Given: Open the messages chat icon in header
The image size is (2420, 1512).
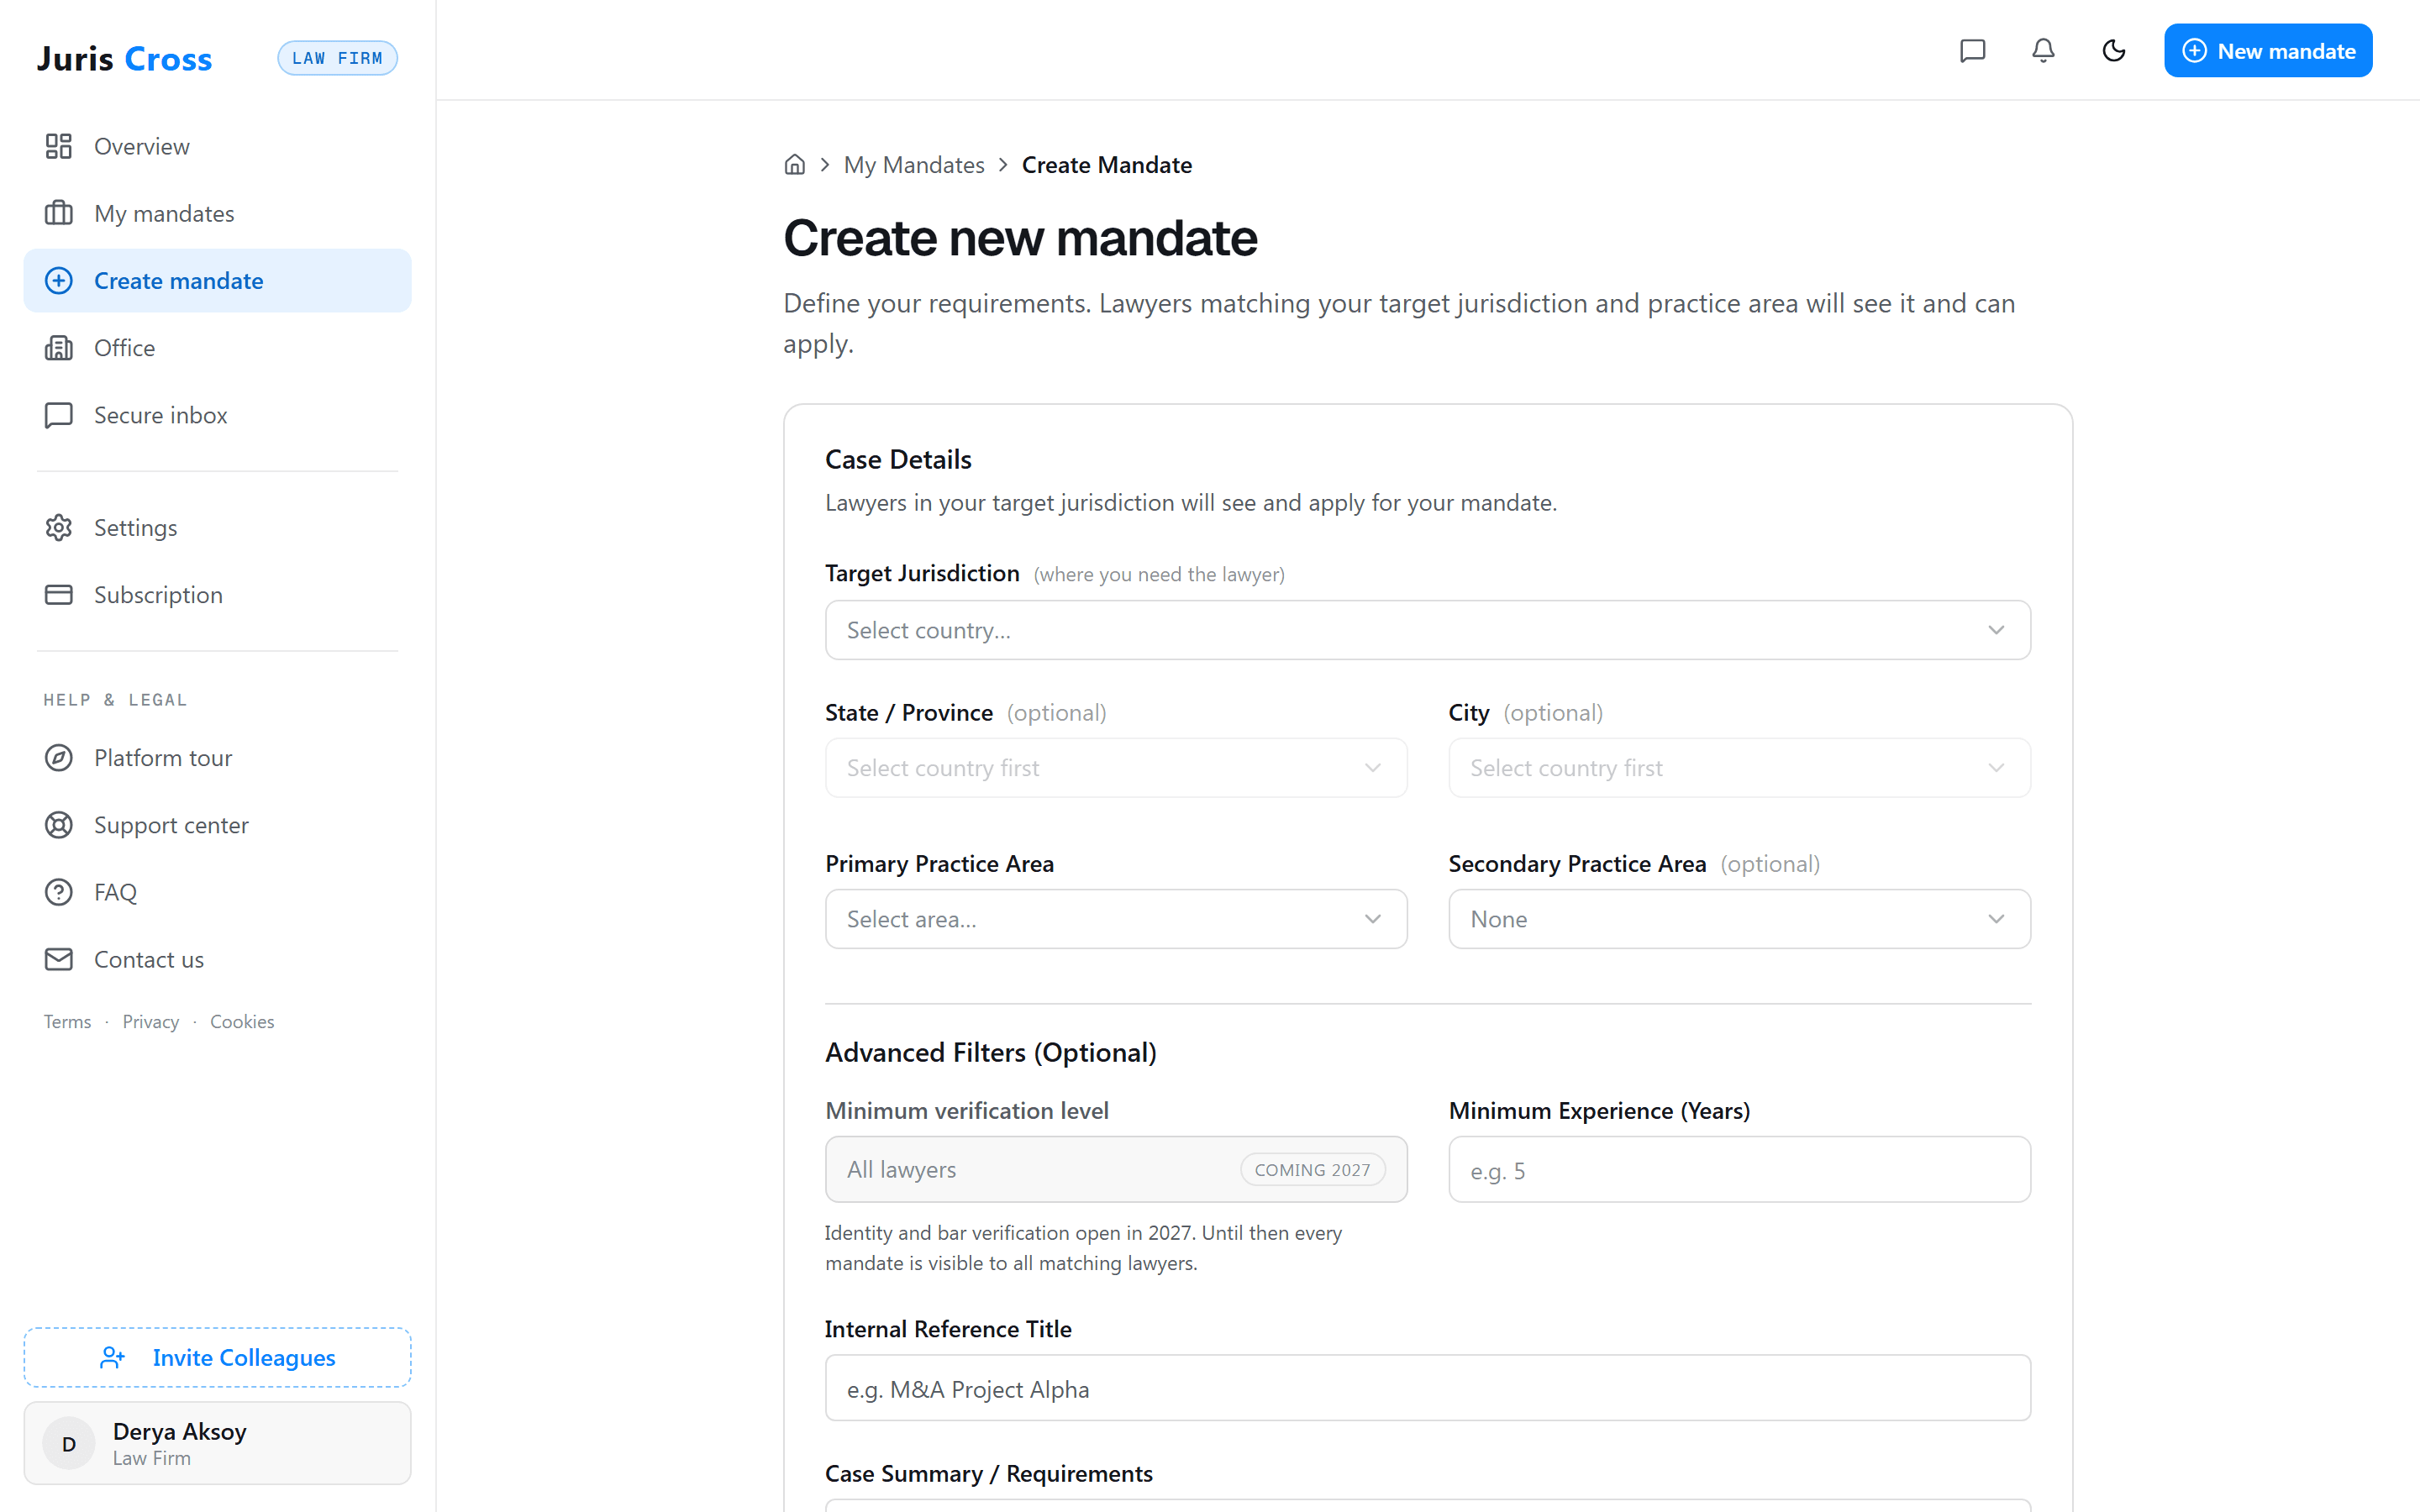Looking at the screenshot, I should [1972, 51].
